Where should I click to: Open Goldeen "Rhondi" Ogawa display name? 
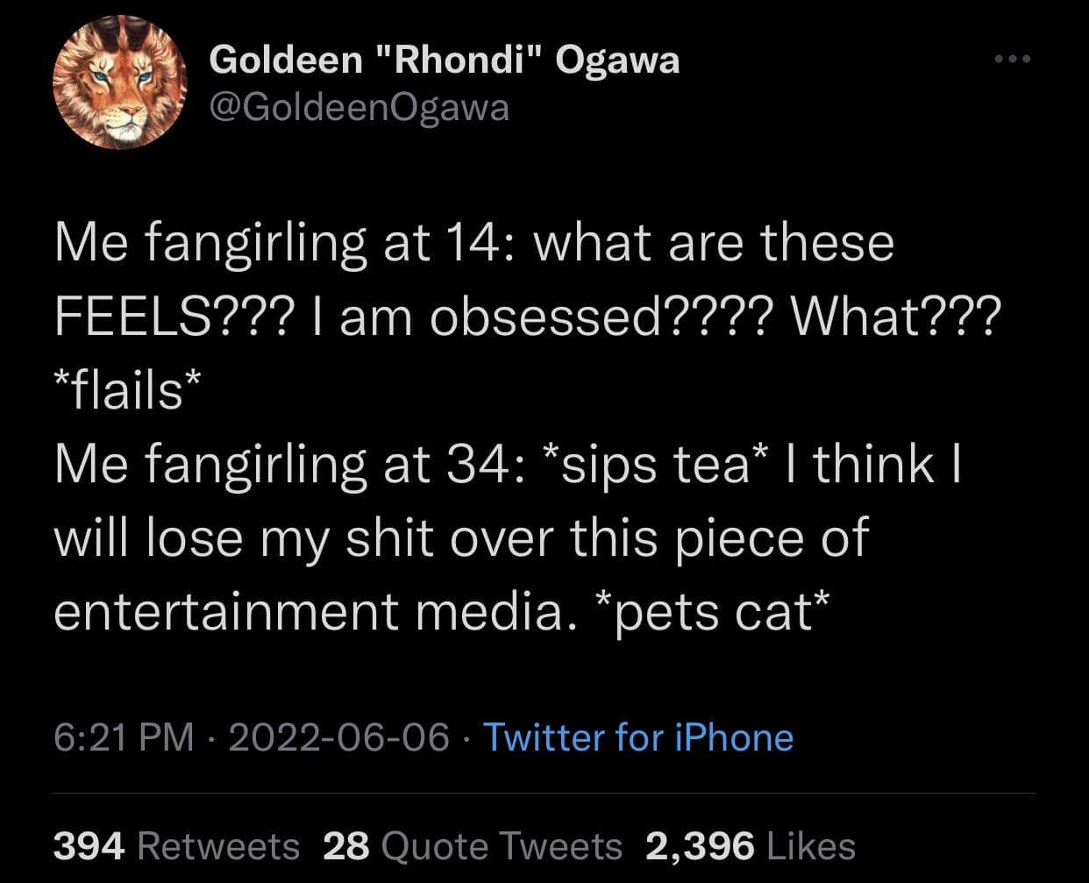click(x=444, y=60)
